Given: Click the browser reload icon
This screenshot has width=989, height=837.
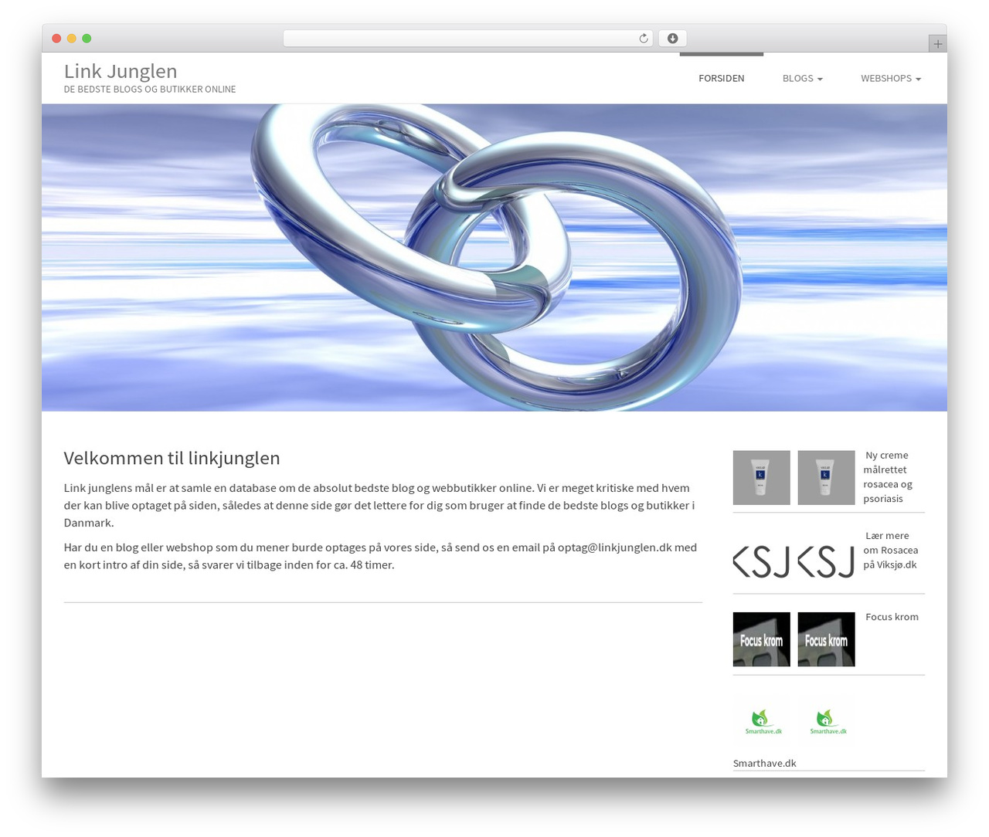Looking at the screenshot, I should (x=643, y=39).
